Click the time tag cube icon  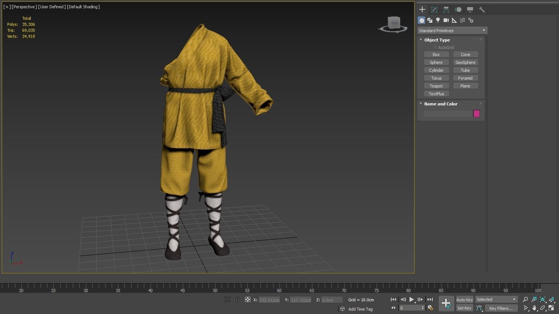pyautogui.click(x=342, y=309)
